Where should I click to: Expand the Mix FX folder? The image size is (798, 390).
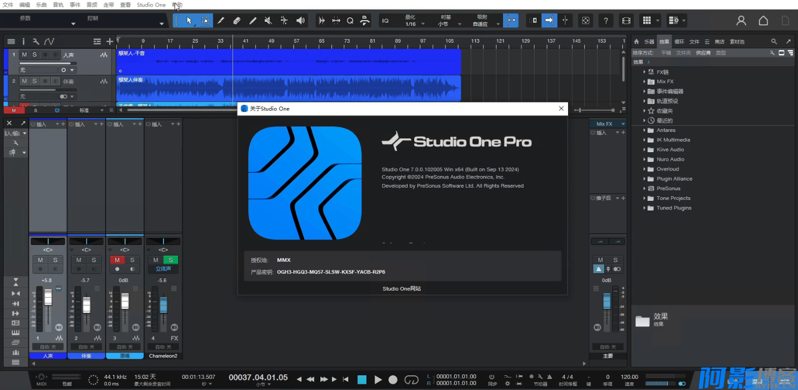click(644, 82)
